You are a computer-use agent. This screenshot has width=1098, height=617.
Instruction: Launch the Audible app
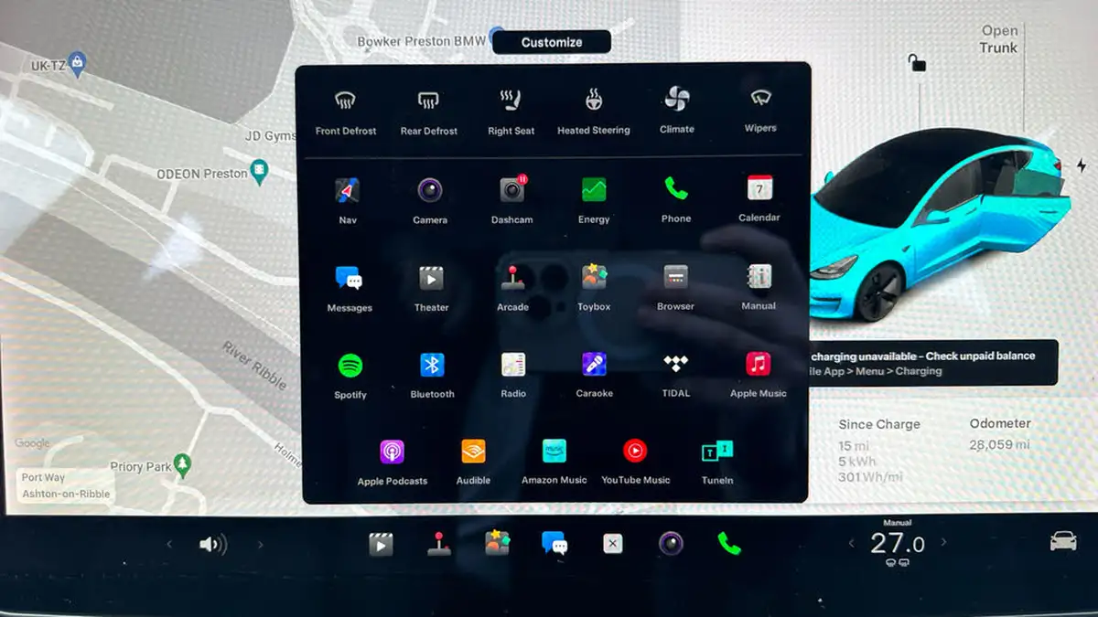tap(473, 462)
